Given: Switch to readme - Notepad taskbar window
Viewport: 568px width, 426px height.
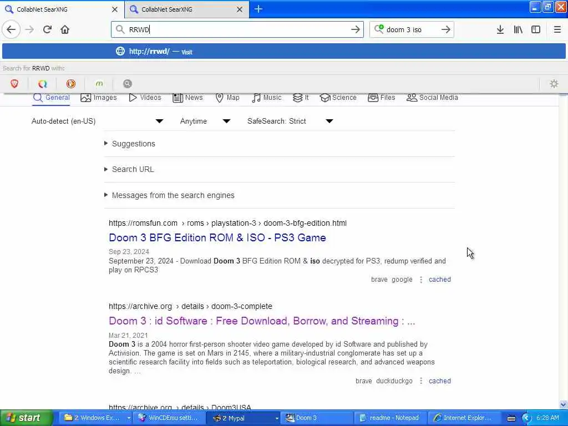Looking at the screenshot, I should (390, 418).
